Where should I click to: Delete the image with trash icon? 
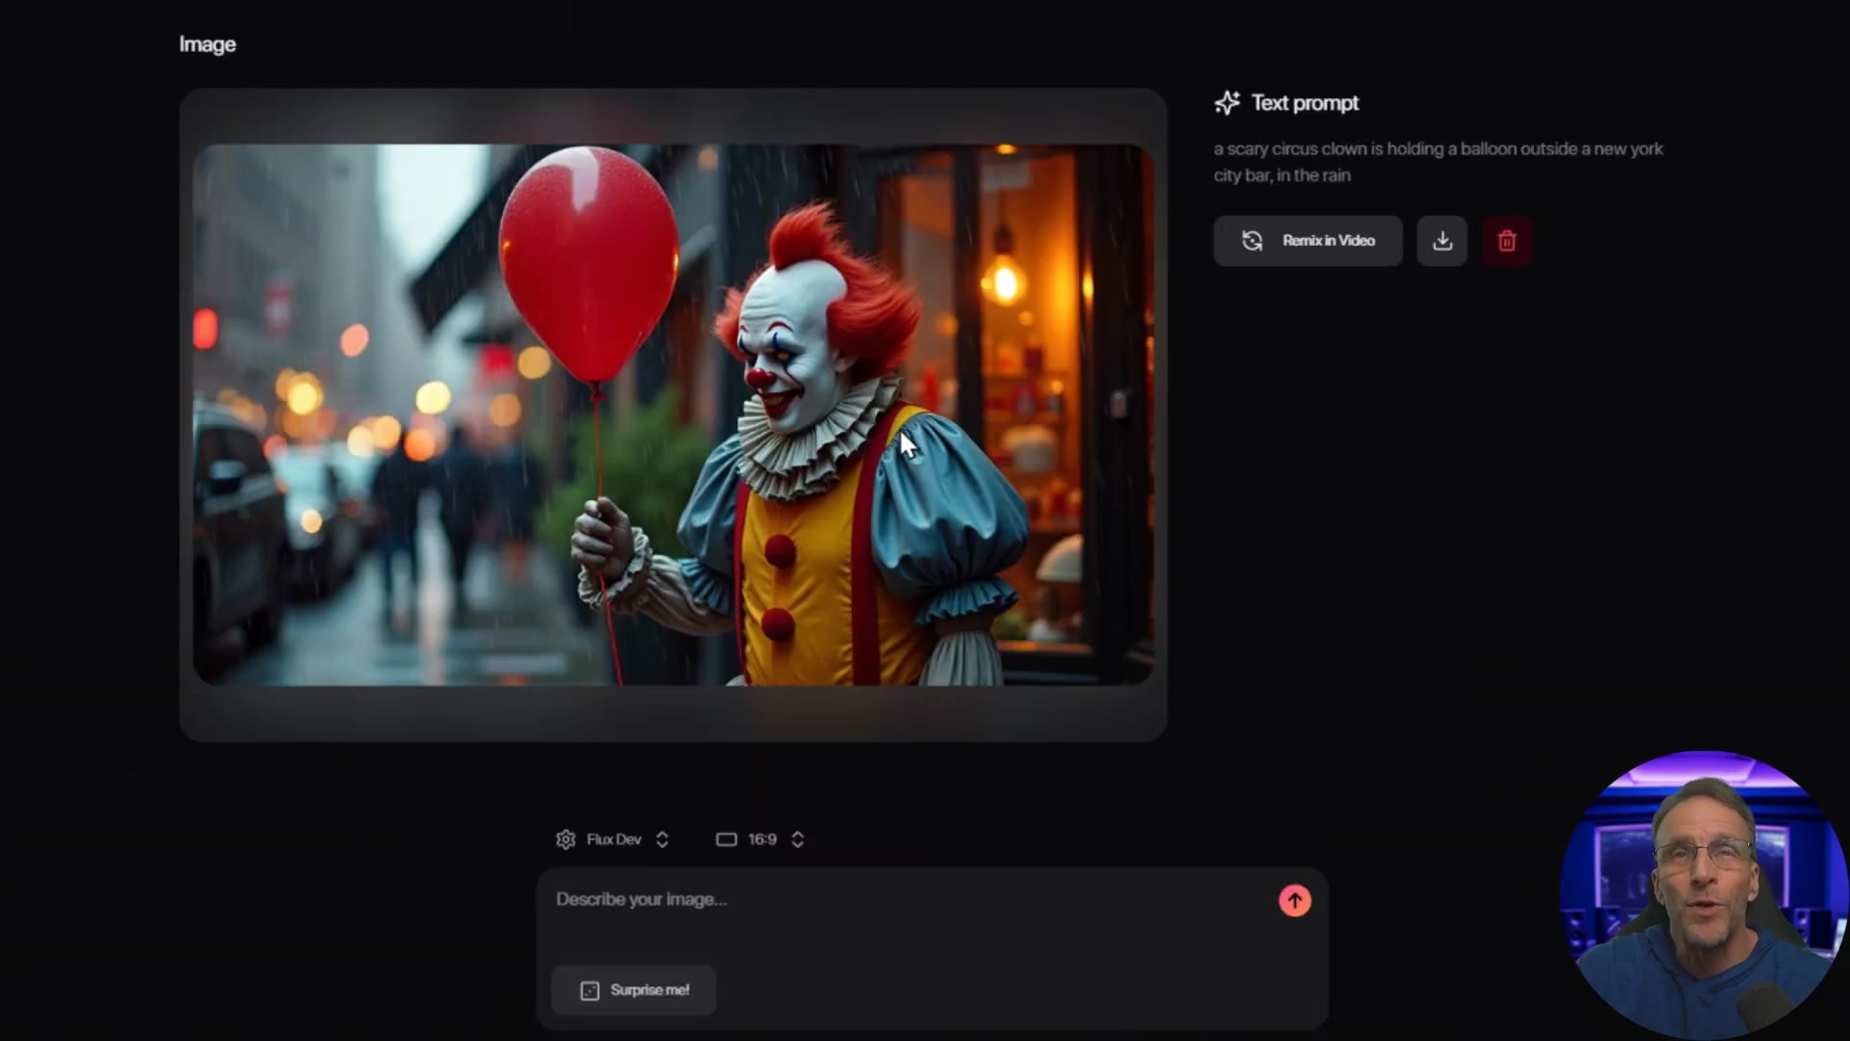tap(1507, 241)
